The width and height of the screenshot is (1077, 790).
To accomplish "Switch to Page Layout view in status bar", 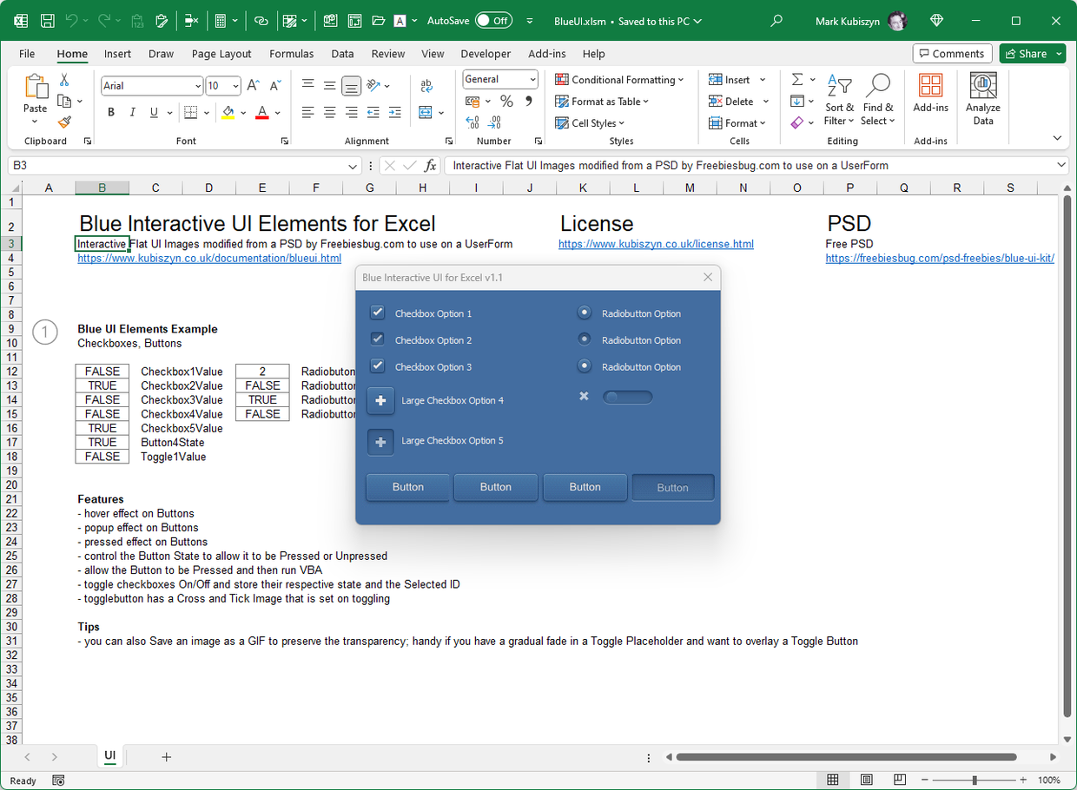I will click(x=866, y=780).
